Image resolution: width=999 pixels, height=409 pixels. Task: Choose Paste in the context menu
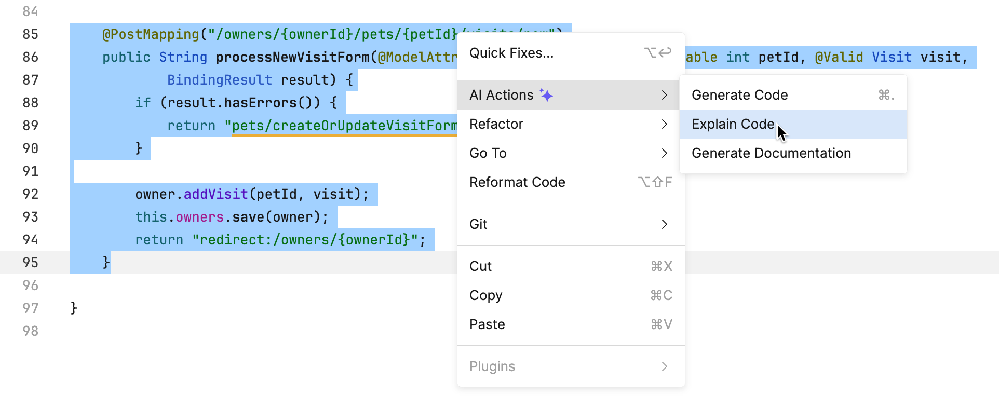click(x=487, y=324)
